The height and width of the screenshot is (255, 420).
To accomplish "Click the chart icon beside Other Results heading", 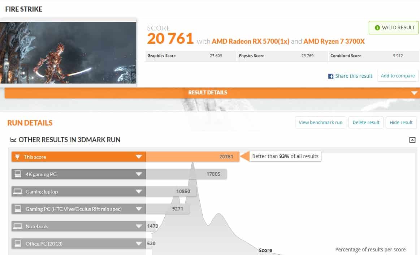I will coord(13,140).
